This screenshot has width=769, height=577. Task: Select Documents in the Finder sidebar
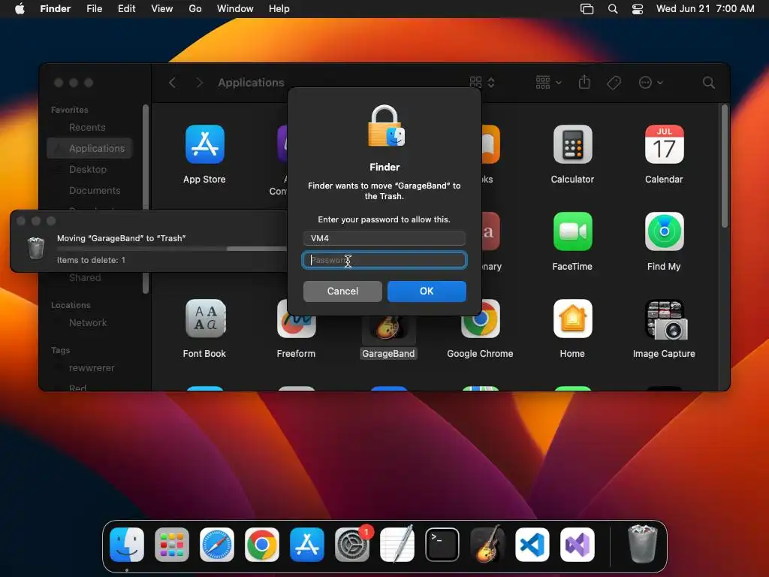(x=95, y=190)
